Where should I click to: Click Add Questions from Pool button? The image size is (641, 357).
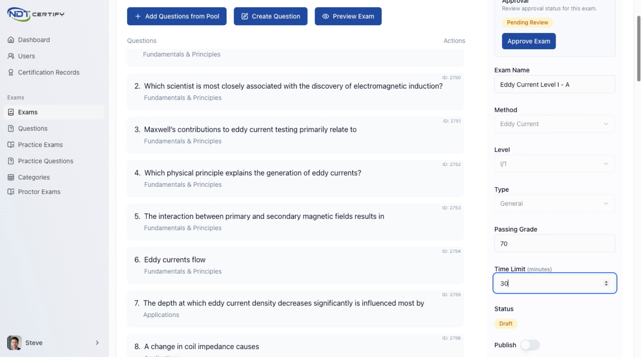click(x=177, y=16)
